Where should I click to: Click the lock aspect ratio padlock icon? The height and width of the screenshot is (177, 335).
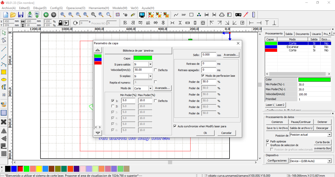[60, 23]
